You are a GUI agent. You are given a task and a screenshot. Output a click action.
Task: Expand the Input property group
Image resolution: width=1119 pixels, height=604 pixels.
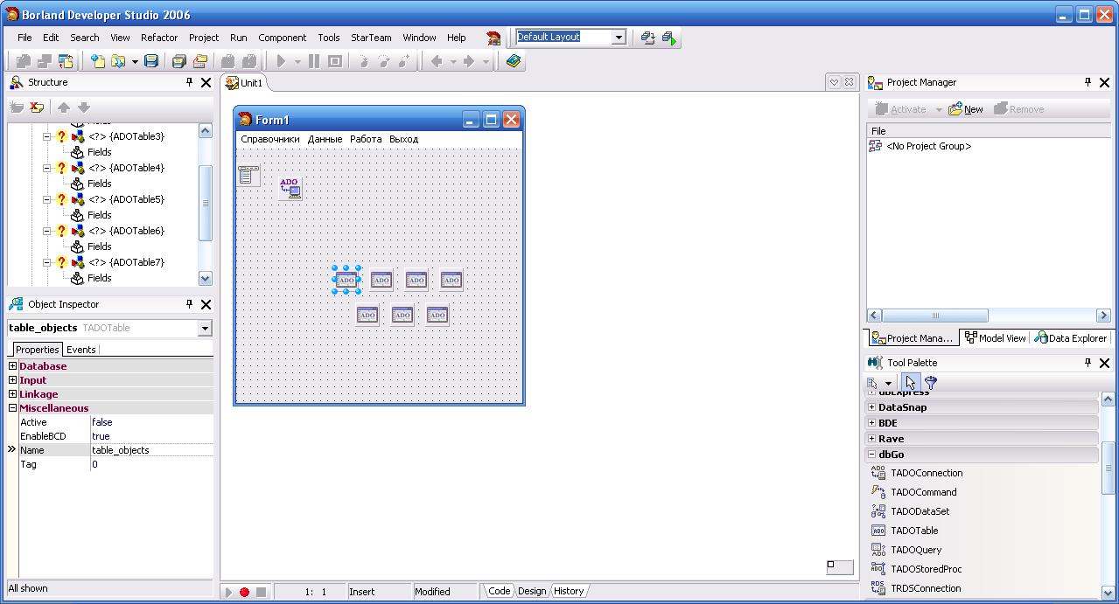13,380
